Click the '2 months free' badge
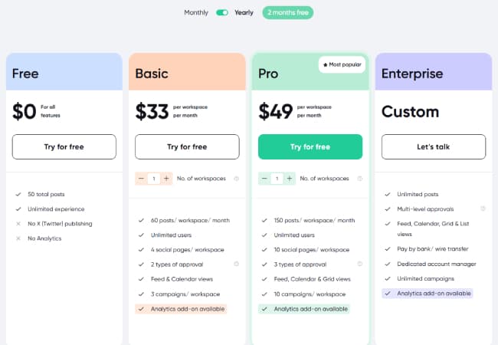 point(287,13)
